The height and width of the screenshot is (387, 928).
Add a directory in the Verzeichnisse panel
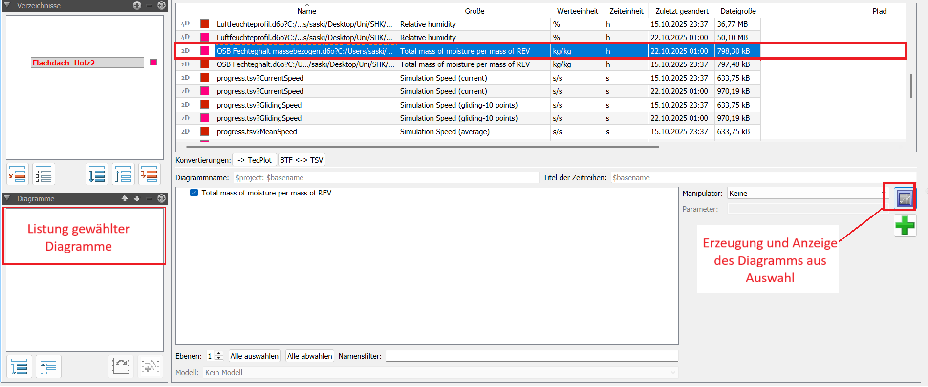click(137, 5)
